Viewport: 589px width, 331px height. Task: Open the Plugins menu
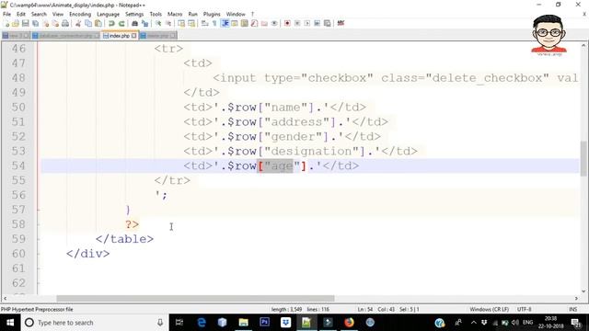[x=212, y=14]
